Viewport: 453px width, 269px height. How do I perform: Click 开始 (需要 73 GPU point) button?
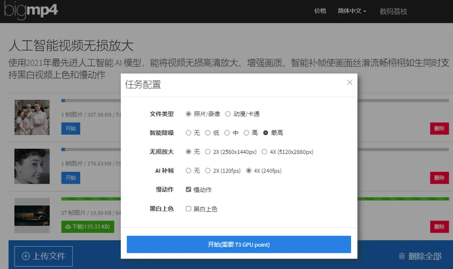coord(239,245)
